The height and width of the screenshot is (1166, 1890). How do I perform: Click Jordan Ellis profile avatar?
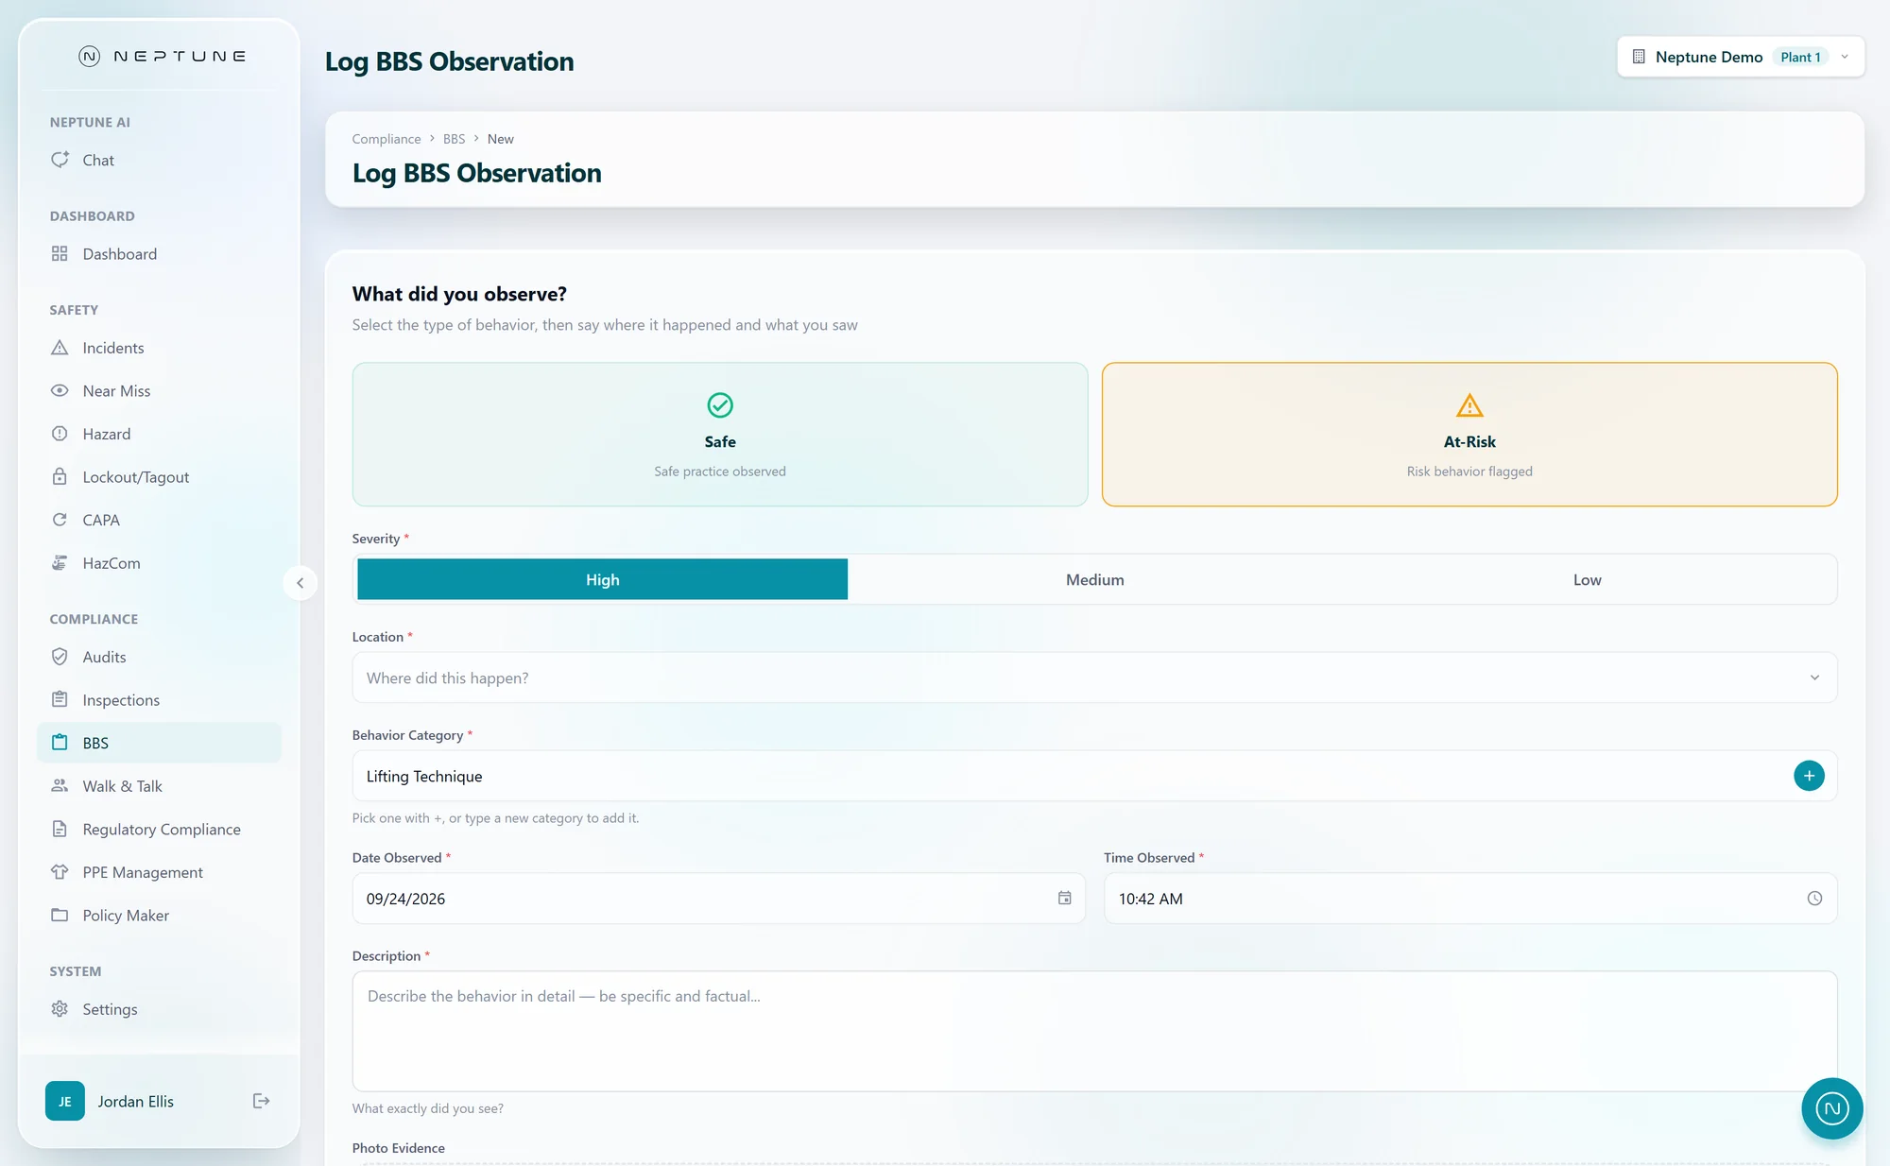click(65, 1101)
